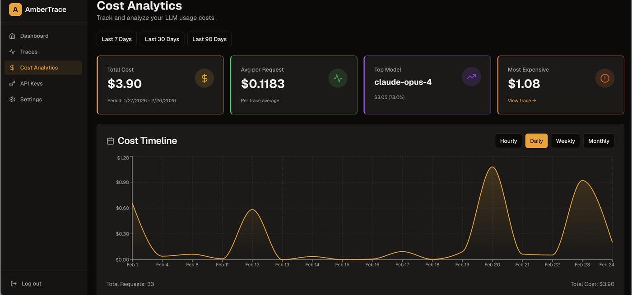Choose the Last 30 Days range

click(162, 39)
